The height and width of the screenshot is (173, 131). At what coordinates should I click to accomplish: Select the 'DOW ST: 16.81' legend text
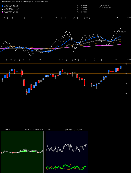[11, 6]
